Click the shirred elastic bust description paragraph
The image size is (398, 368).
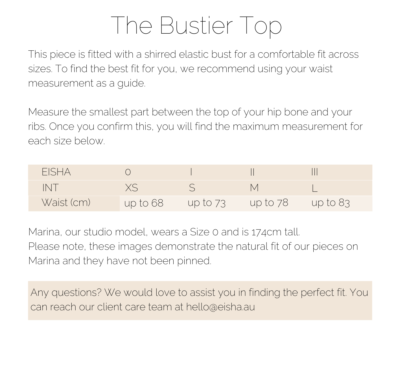(193, 69)
